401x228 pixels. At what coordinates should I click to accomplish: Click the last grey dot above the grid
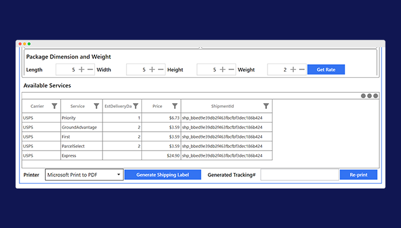[x=375, y=96]
